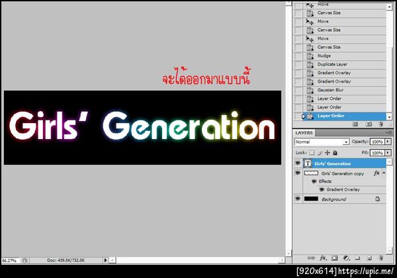Click Layers panel scroll down arrow
The height and width of the screenshot is (278, 397).
[389, 250]
